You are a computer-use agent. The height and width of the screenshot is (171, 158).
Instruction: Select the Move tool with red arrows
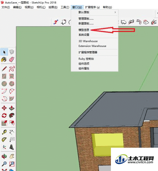point(4,108)
